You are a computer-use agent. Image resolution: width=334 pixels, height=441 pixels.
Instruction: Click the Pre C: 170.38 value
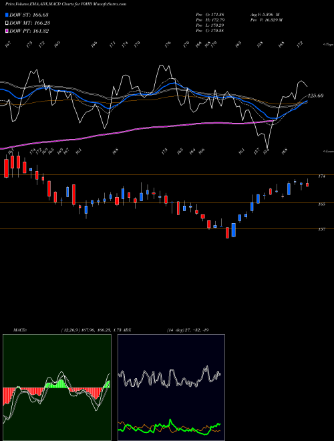tap(210, 31)
